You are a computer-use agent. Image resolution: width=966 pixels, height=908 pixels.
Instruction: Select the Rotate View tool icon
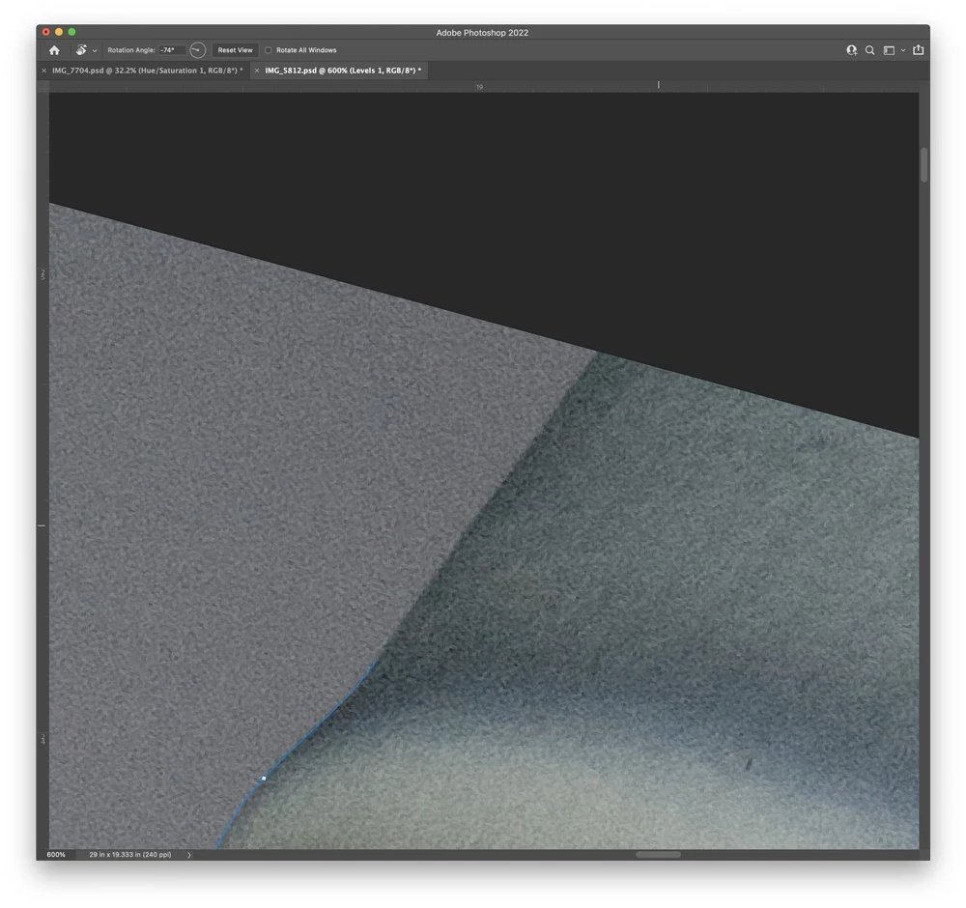[81, 50]
